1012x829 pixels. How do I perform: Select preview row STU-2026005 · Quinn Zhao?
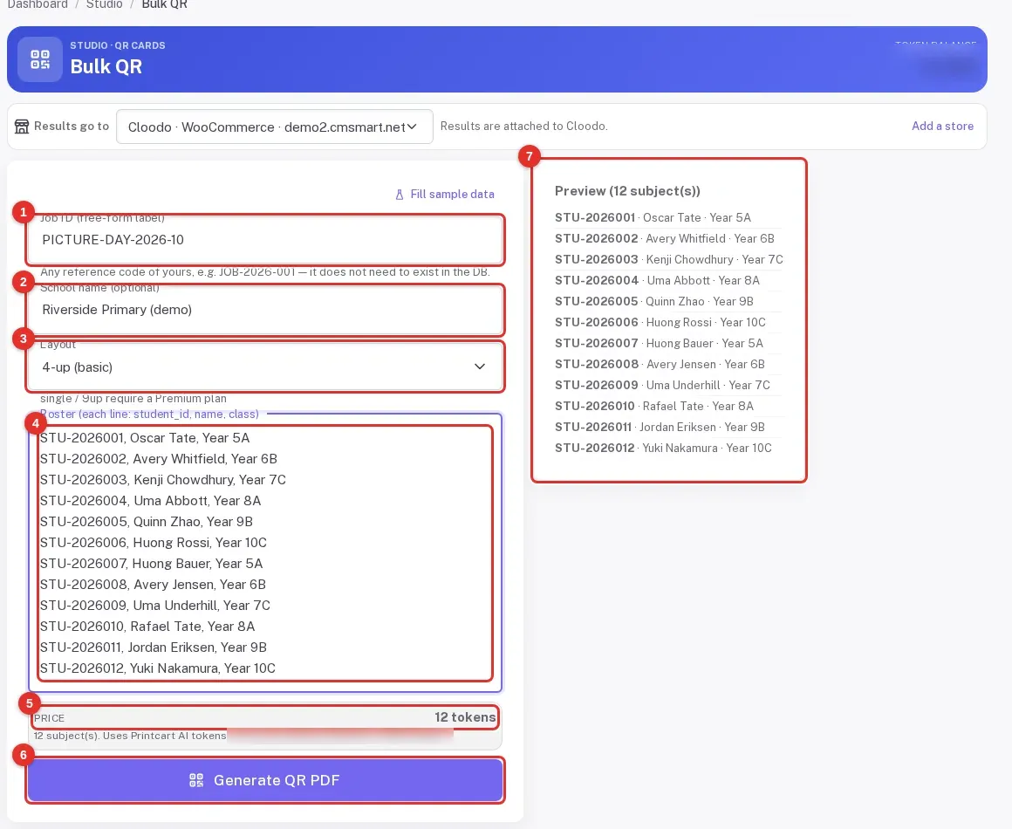click(653, 302)
